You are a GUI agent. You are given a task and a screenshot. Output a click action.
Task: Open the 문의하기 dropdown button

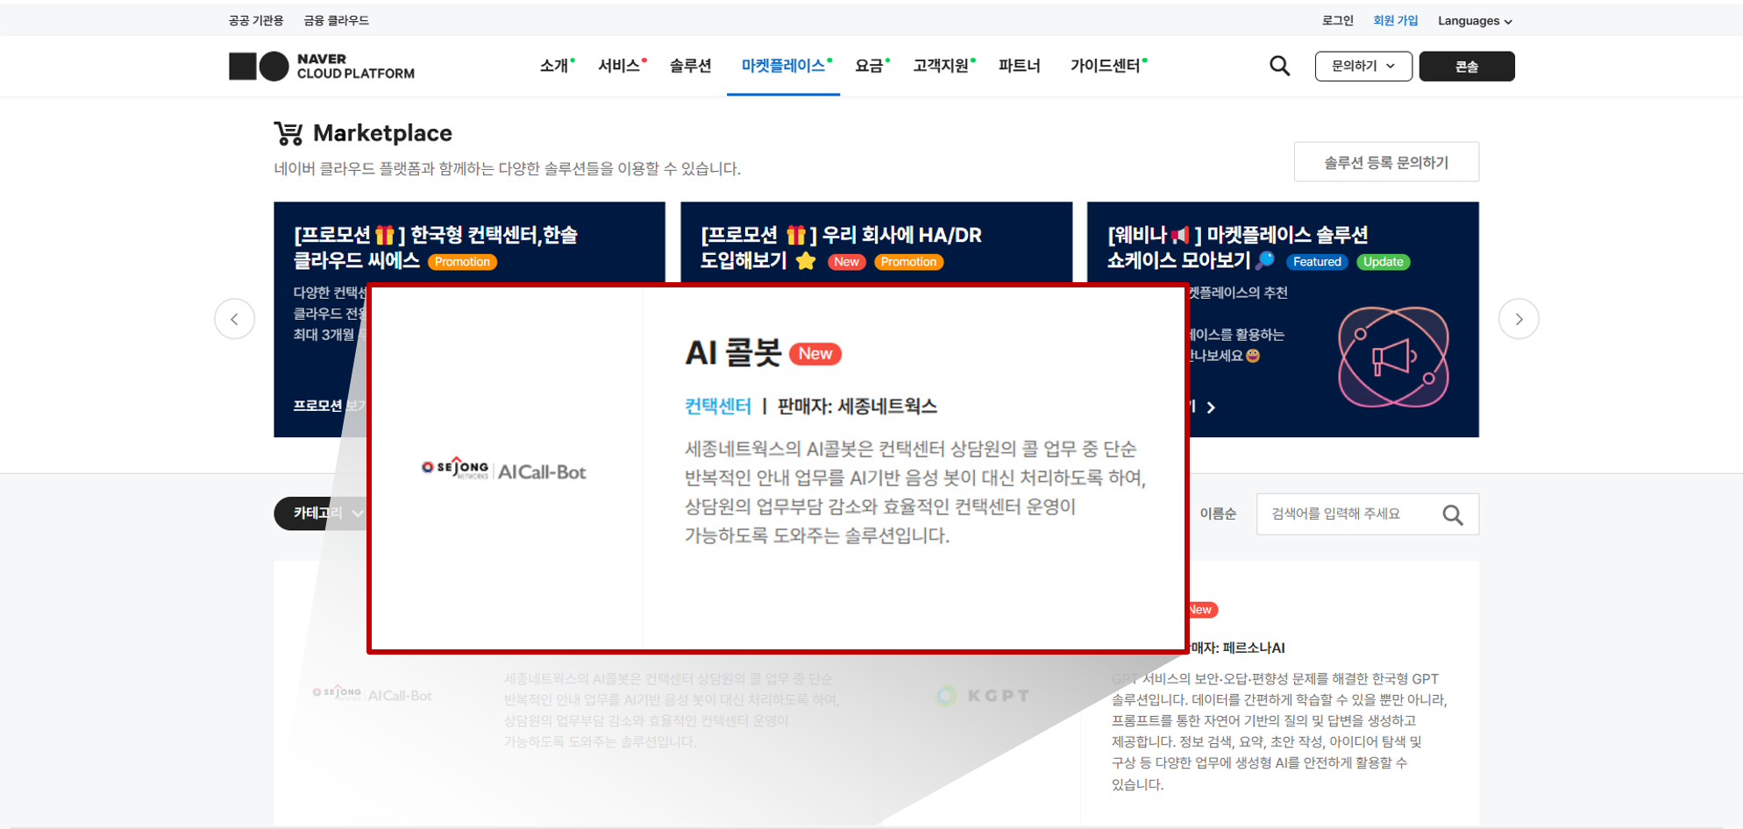point(1363,66)
